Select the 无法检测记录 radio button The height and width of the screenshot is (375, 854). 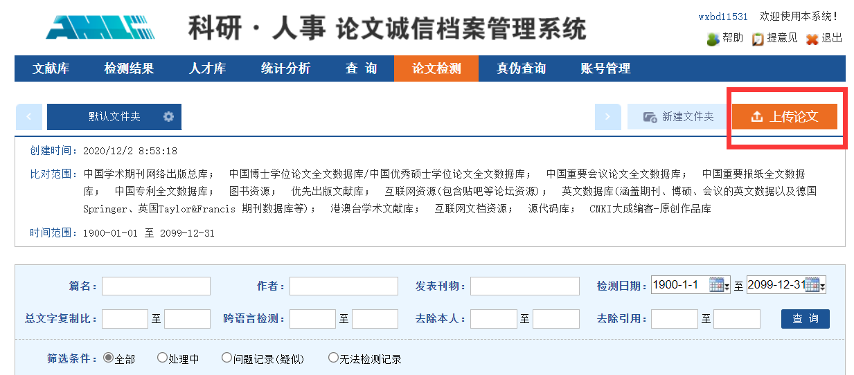coord(333,358)
